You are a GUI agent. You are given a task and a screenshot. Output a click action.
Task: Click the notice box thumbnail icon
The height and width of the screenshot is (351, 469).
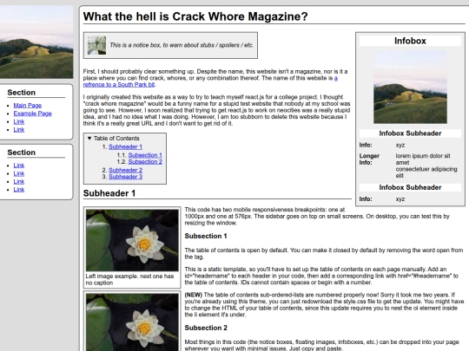pos(96,45)
